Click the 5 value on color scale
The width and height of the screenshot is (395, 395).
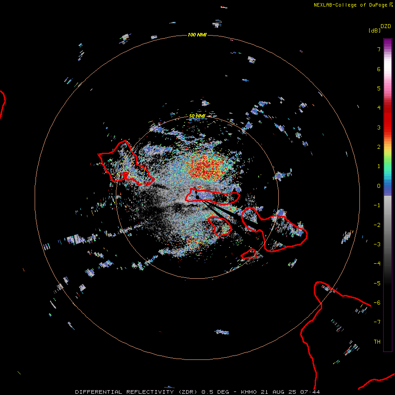tap(379, 88)
